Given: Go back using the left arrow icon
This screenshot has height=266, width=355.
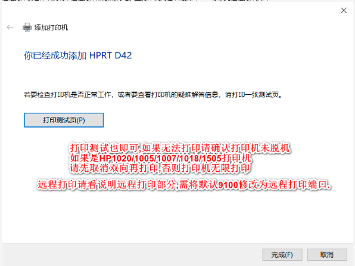Looking at the screenshot, I should click(10, 27).
